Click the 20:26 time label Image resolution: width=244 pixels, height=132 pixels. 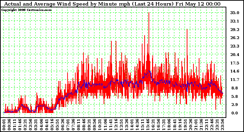(190, 125)
